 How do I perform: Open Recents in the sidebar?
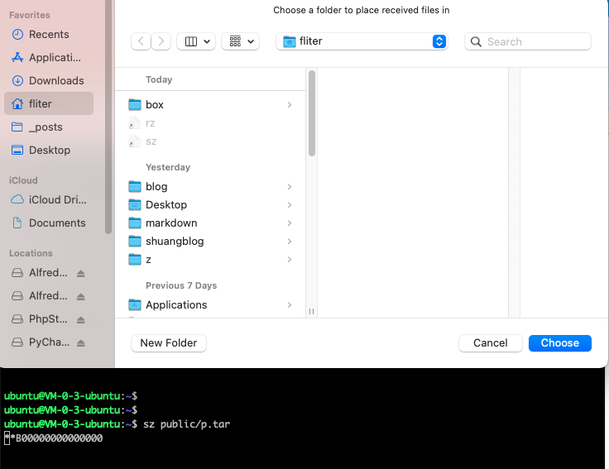49,35
